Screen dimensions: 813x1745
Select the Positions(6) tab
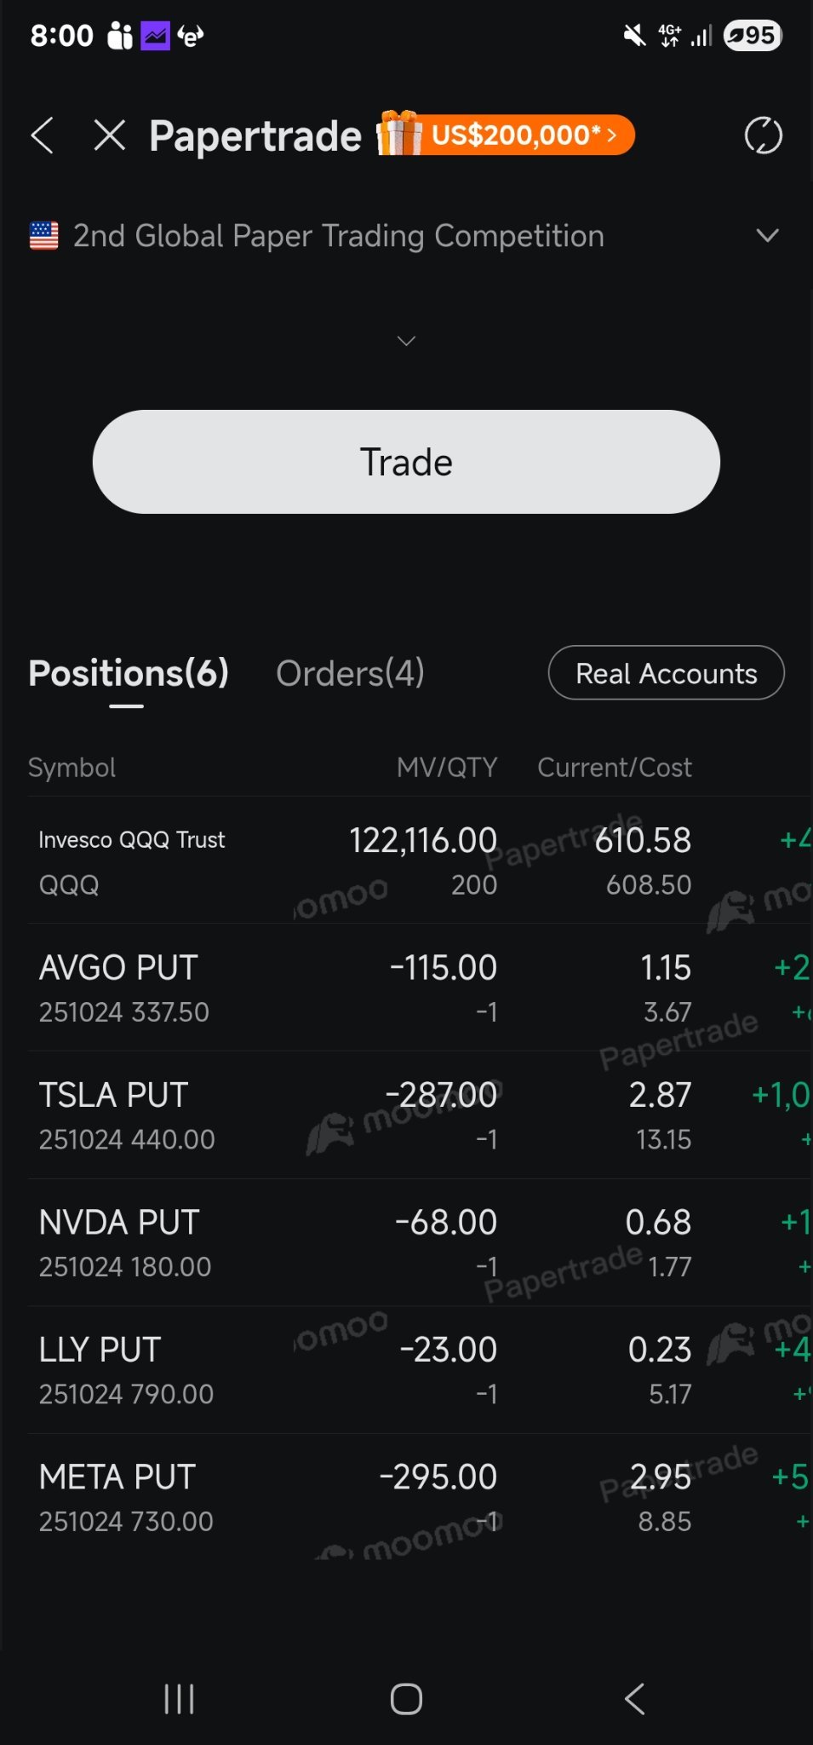tap(129, 673)
